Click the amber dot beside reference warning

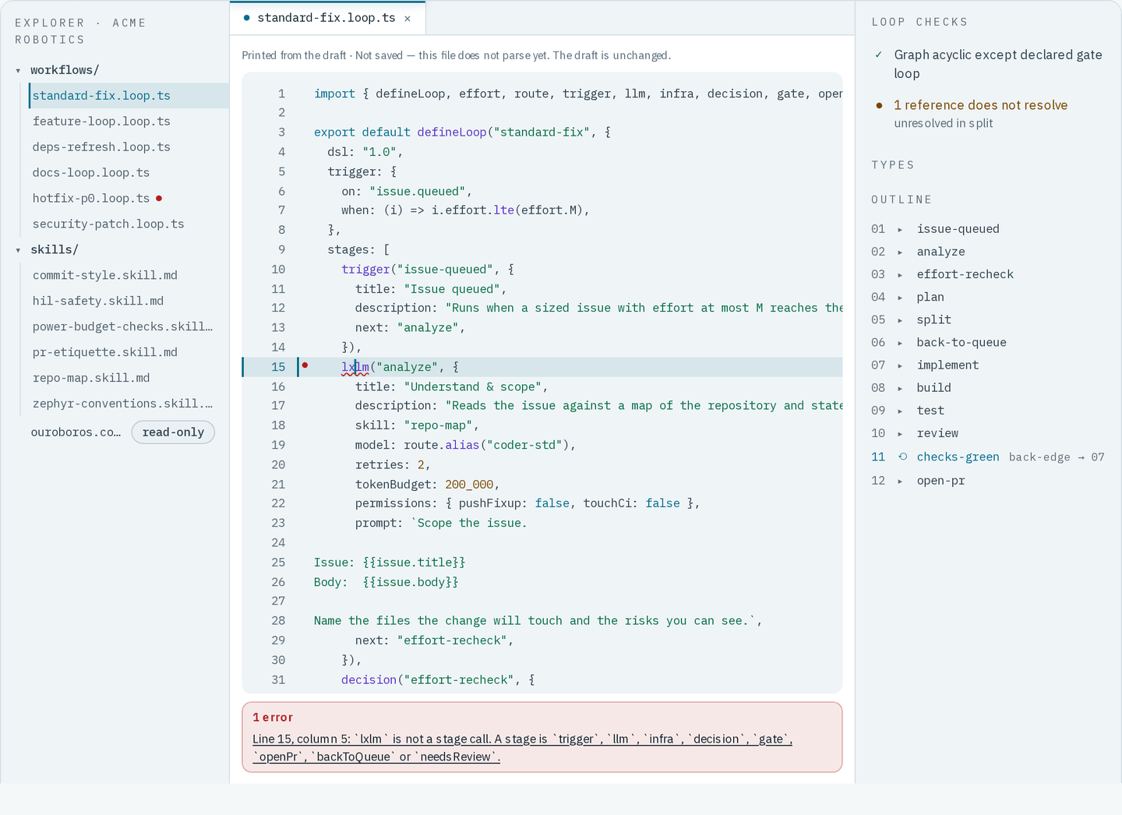click(879, 105)
